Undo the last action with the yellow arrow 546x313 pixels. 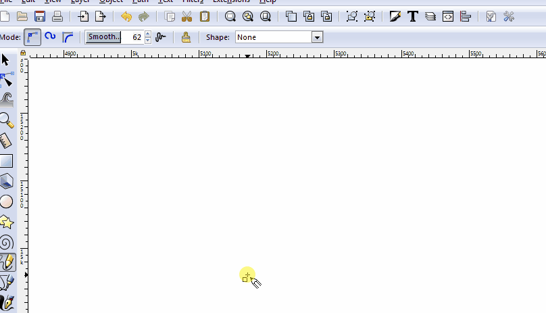pyautogui.click(x=126, y=16)
